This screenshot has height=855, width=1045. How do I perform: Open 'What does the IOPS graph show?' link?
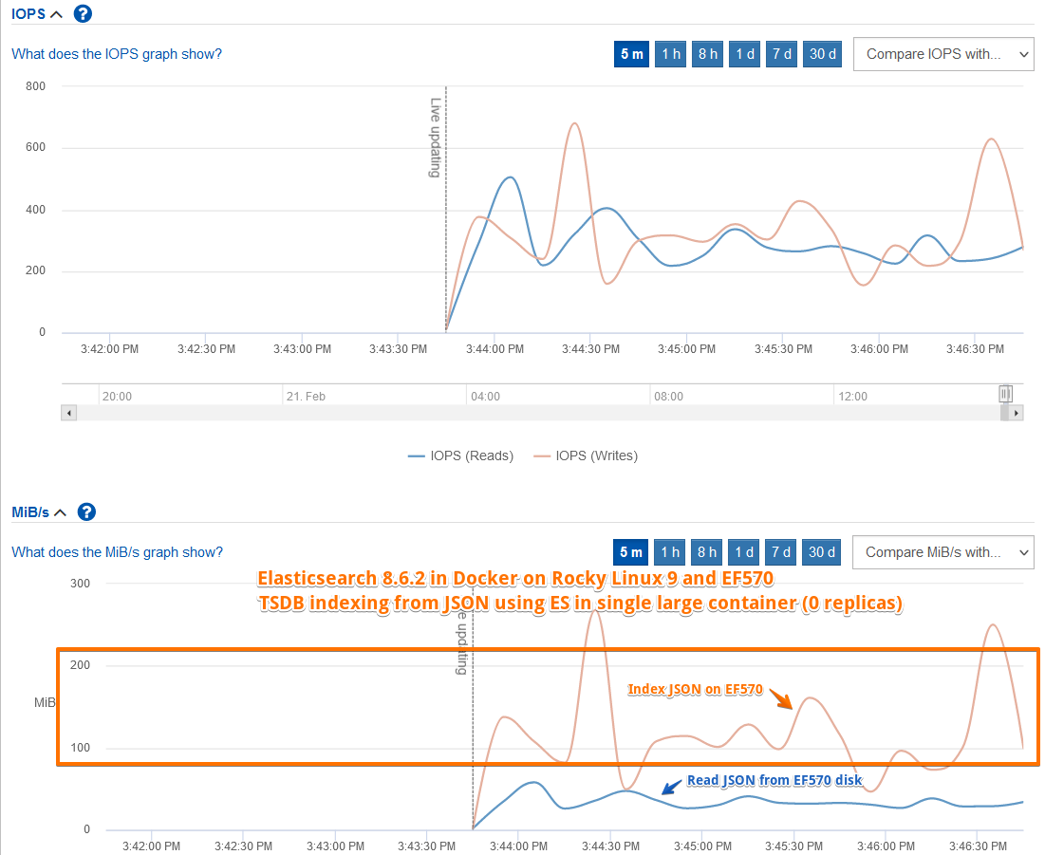[117, 54]
